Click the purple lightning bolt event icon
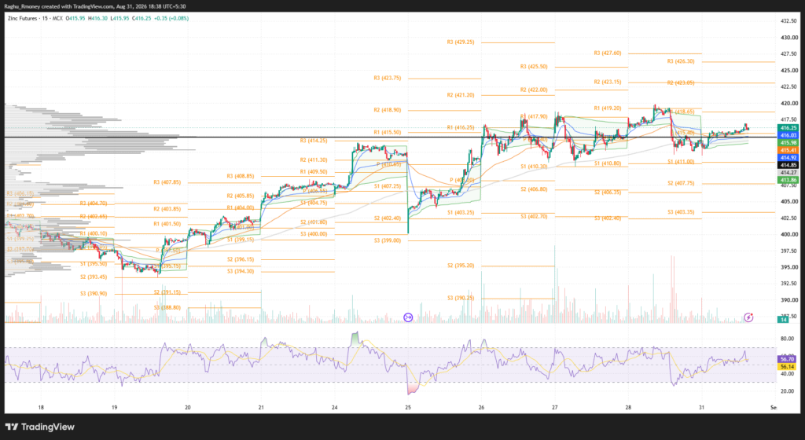 pyautogui.click(x=748, y=317)
